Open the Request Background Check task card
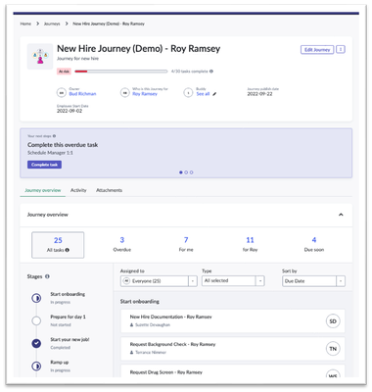Screen dimensions: 372x392 pyautogui.click(x=233, y=349)
